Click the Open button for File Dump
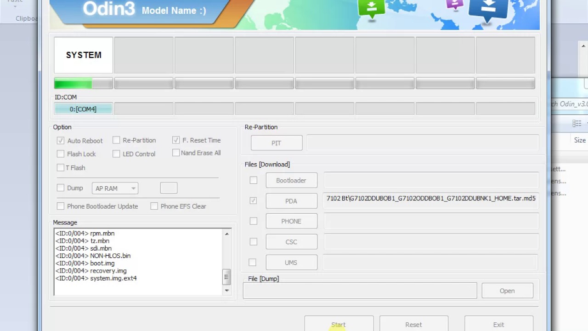Screen dimensions: 588x331 (x=507, y=291)
